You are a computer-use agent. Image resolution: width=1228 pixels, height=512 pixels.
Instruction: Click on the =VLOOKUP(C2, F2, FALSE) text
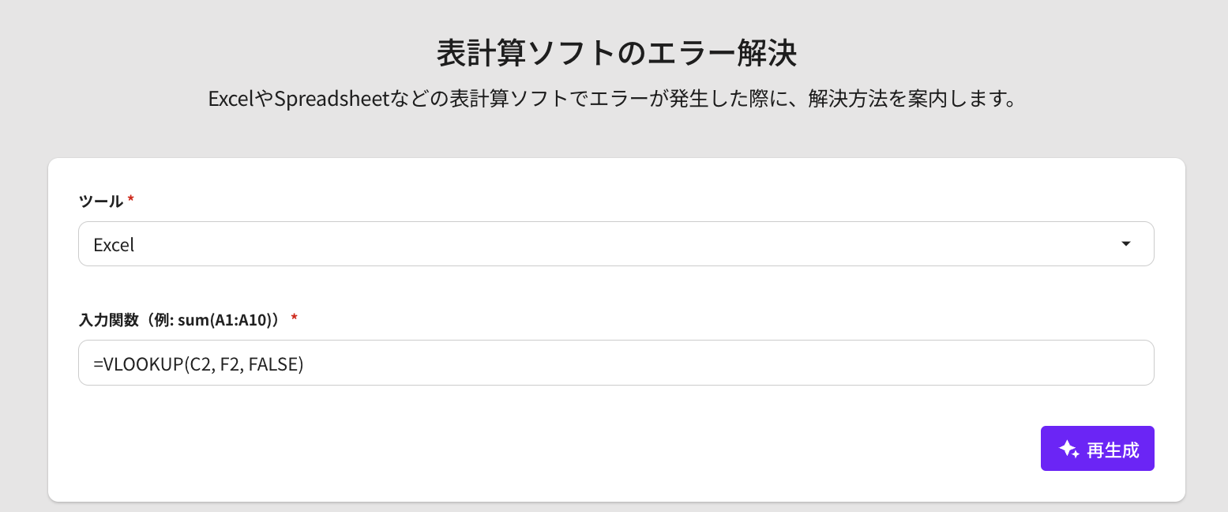click(x=198, y=363)
